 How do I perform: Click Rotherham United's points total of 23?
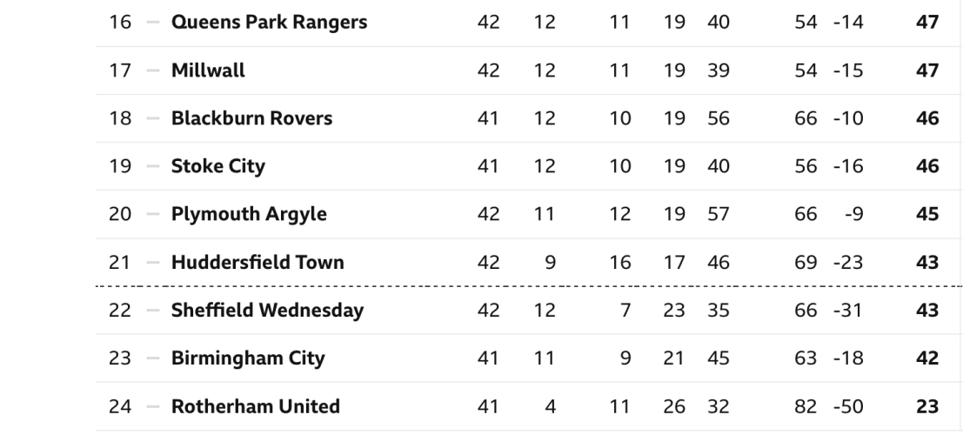(927, 405)
